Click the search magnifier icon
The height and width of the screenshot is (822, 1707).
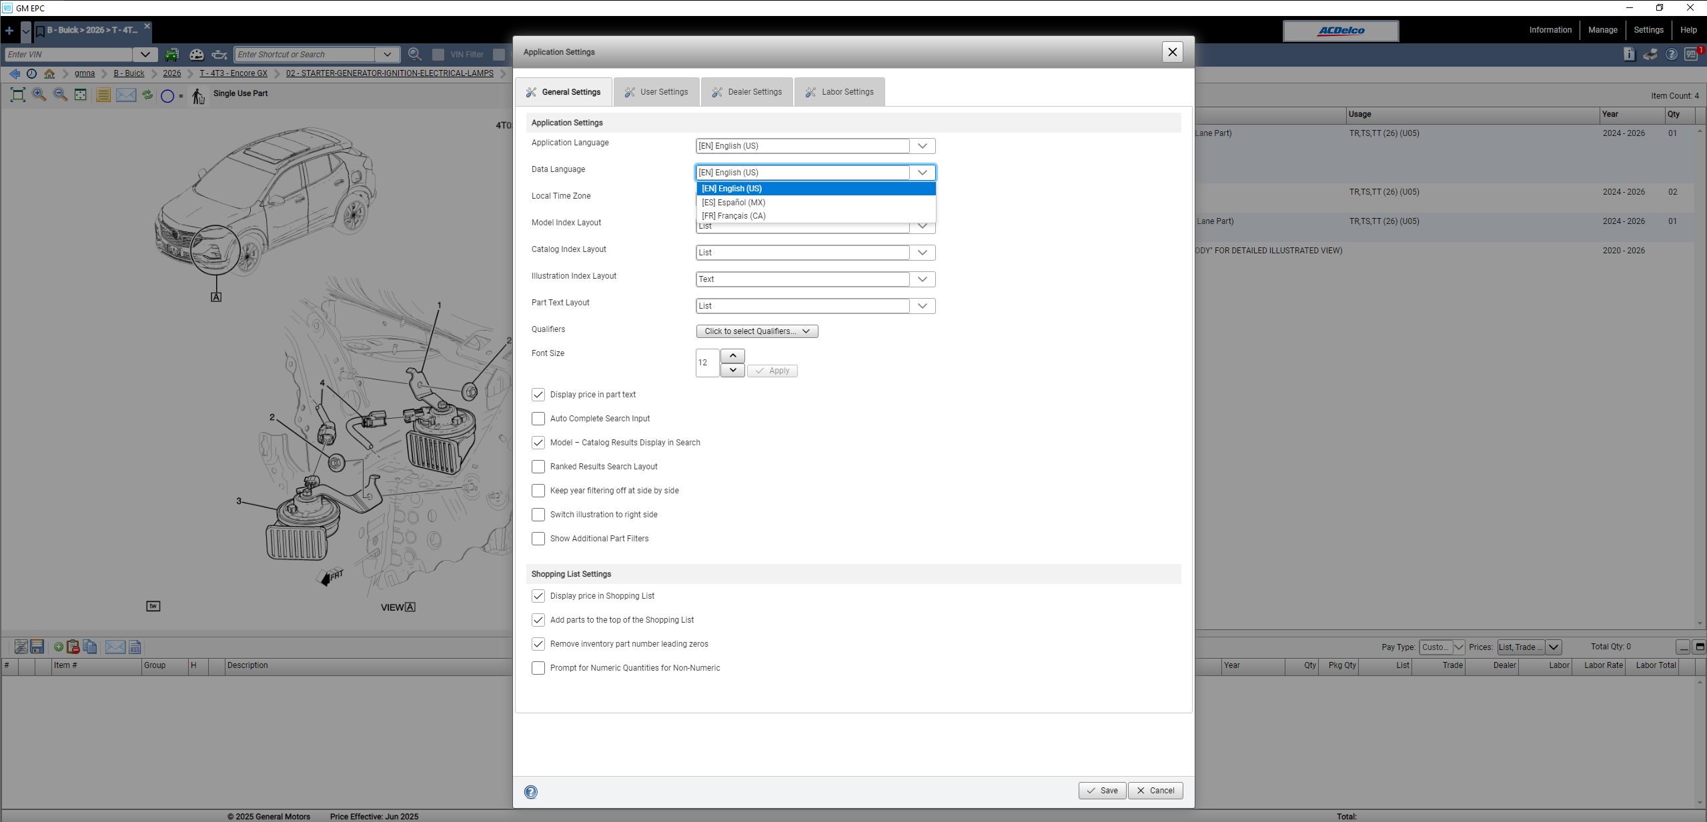415,55
